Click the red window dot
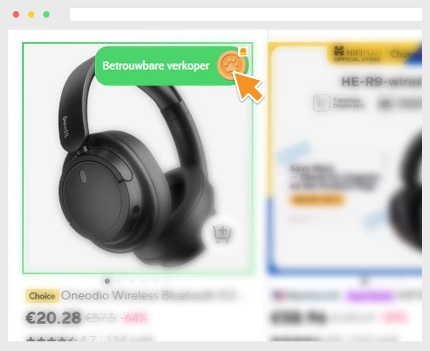 16,14
